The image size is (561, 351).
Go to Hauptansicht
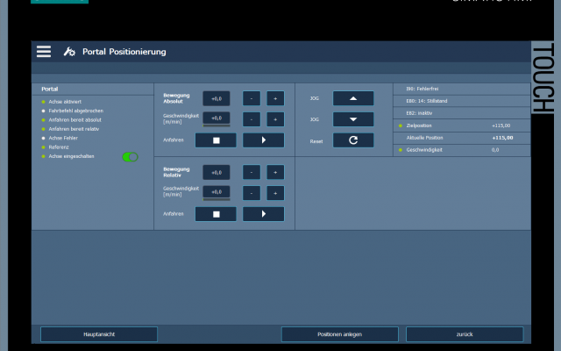point(99,334)
